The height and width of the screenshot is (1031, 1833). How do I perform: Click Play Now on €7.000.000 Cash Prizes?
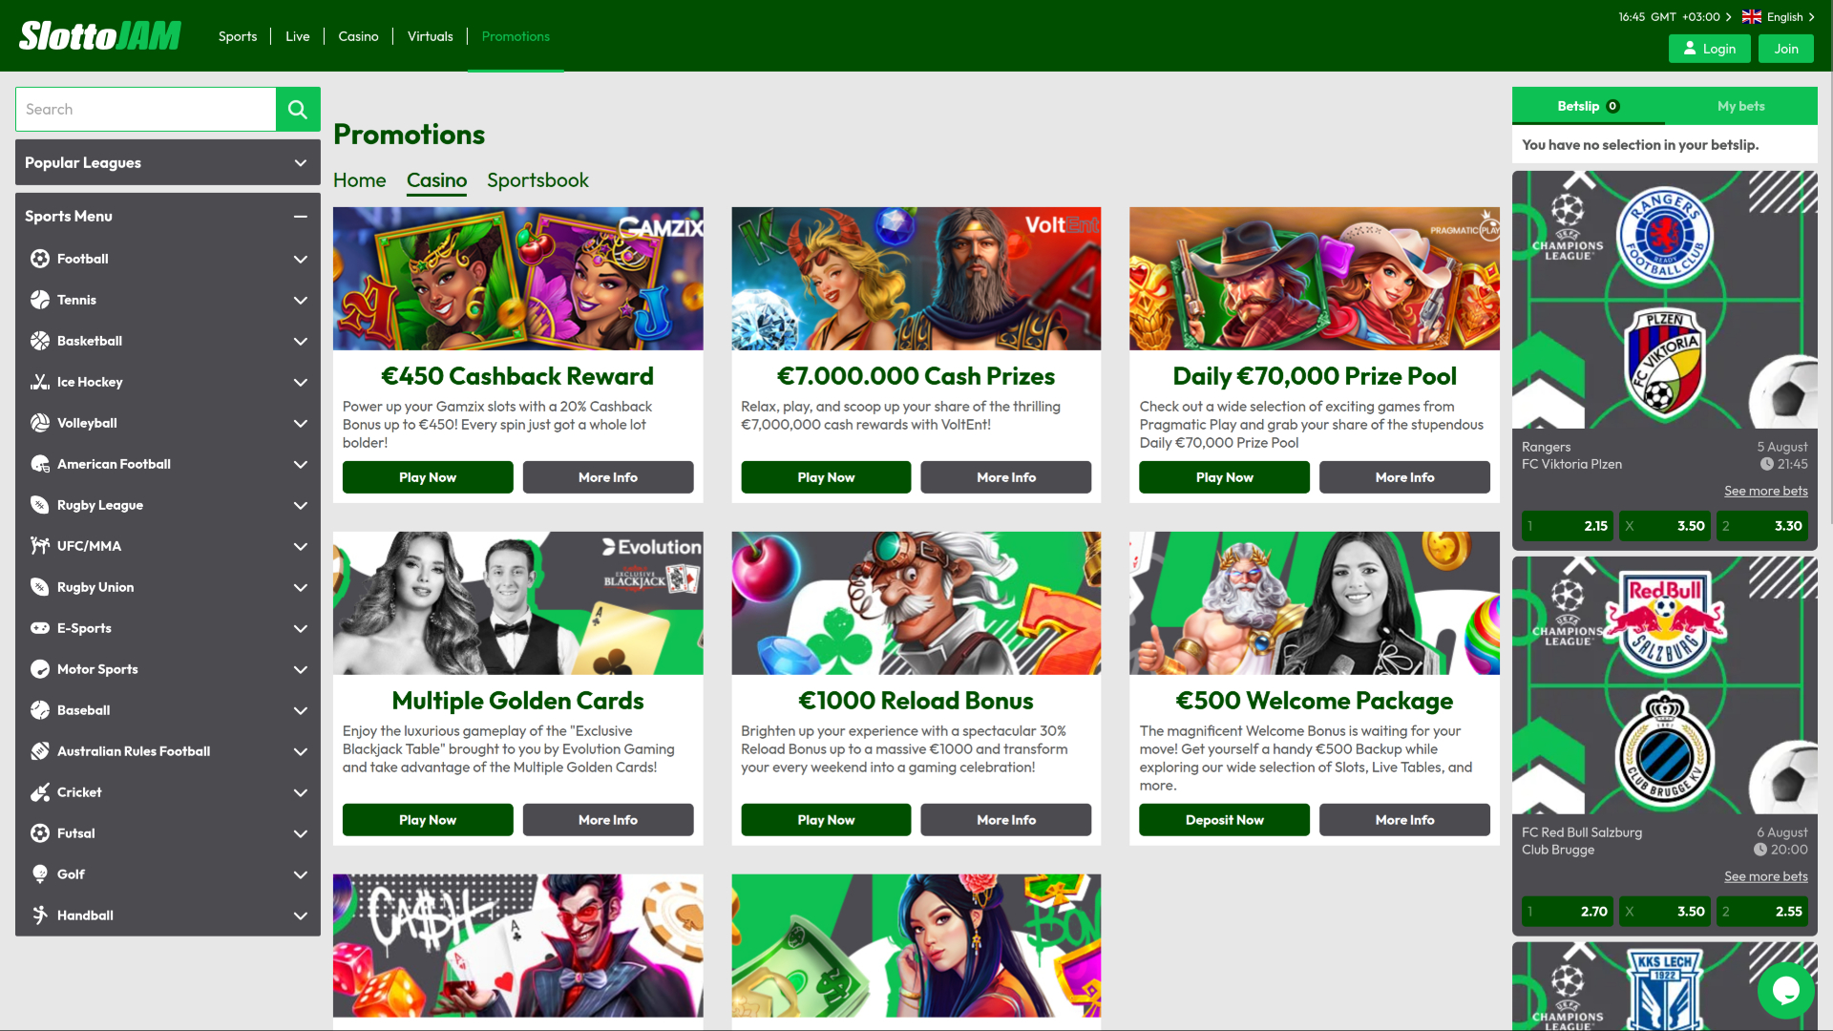point(825,476)
